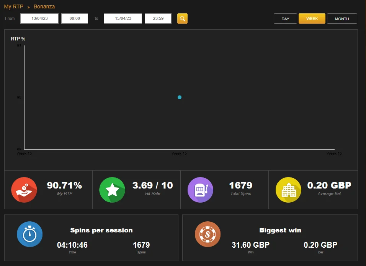This screenshot has height=266, width=366.
Task: Click the 89 value on the RTP axis
Action: pos(19,149)
